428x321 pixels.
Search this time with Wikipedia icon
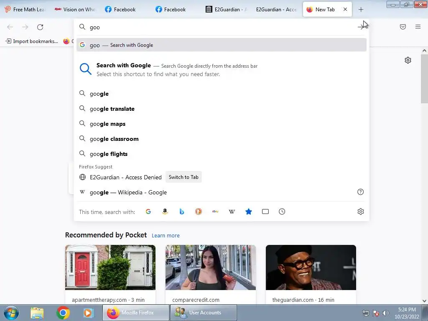232,211
